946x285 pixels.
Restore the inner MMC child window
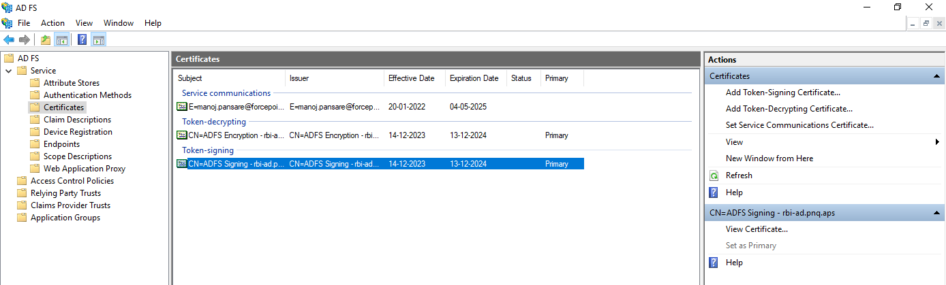(926, 23)
